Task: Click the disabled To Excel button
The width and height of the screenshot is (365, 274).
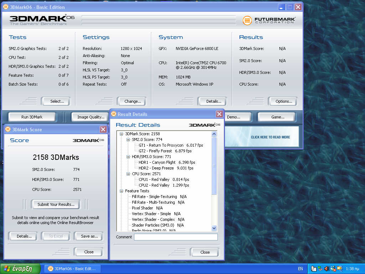Action: point(55,236)
